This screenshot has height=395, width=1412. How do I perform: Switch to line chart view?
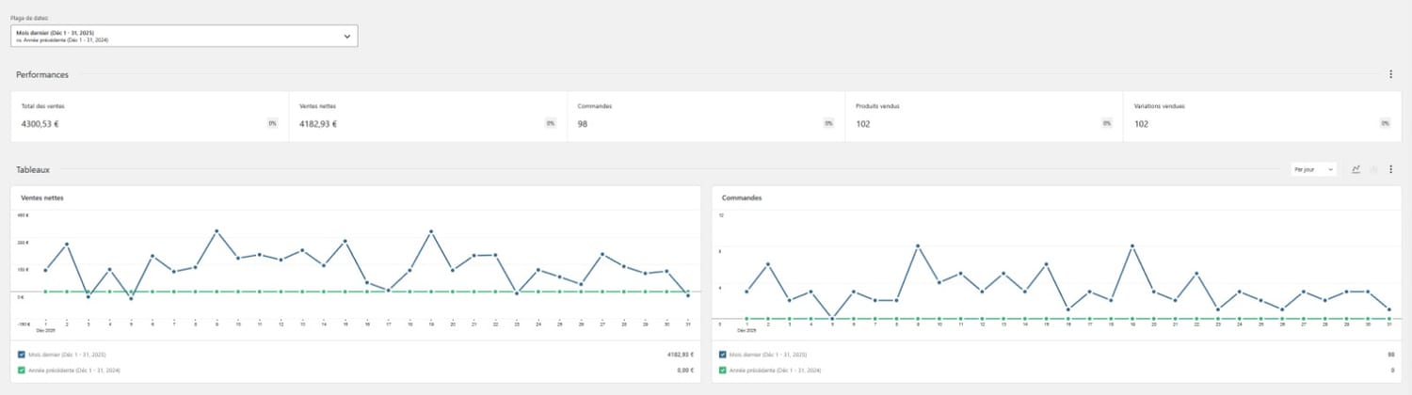point(1356,169)
